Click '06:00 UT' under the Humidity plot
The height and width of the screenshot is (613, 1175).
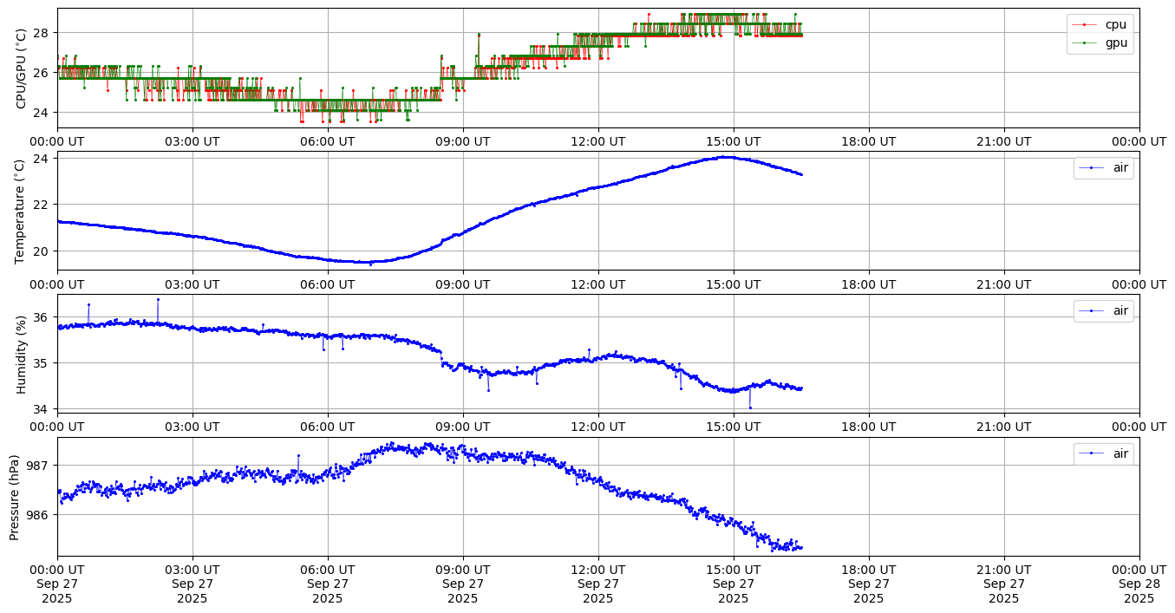pos(328,427)
